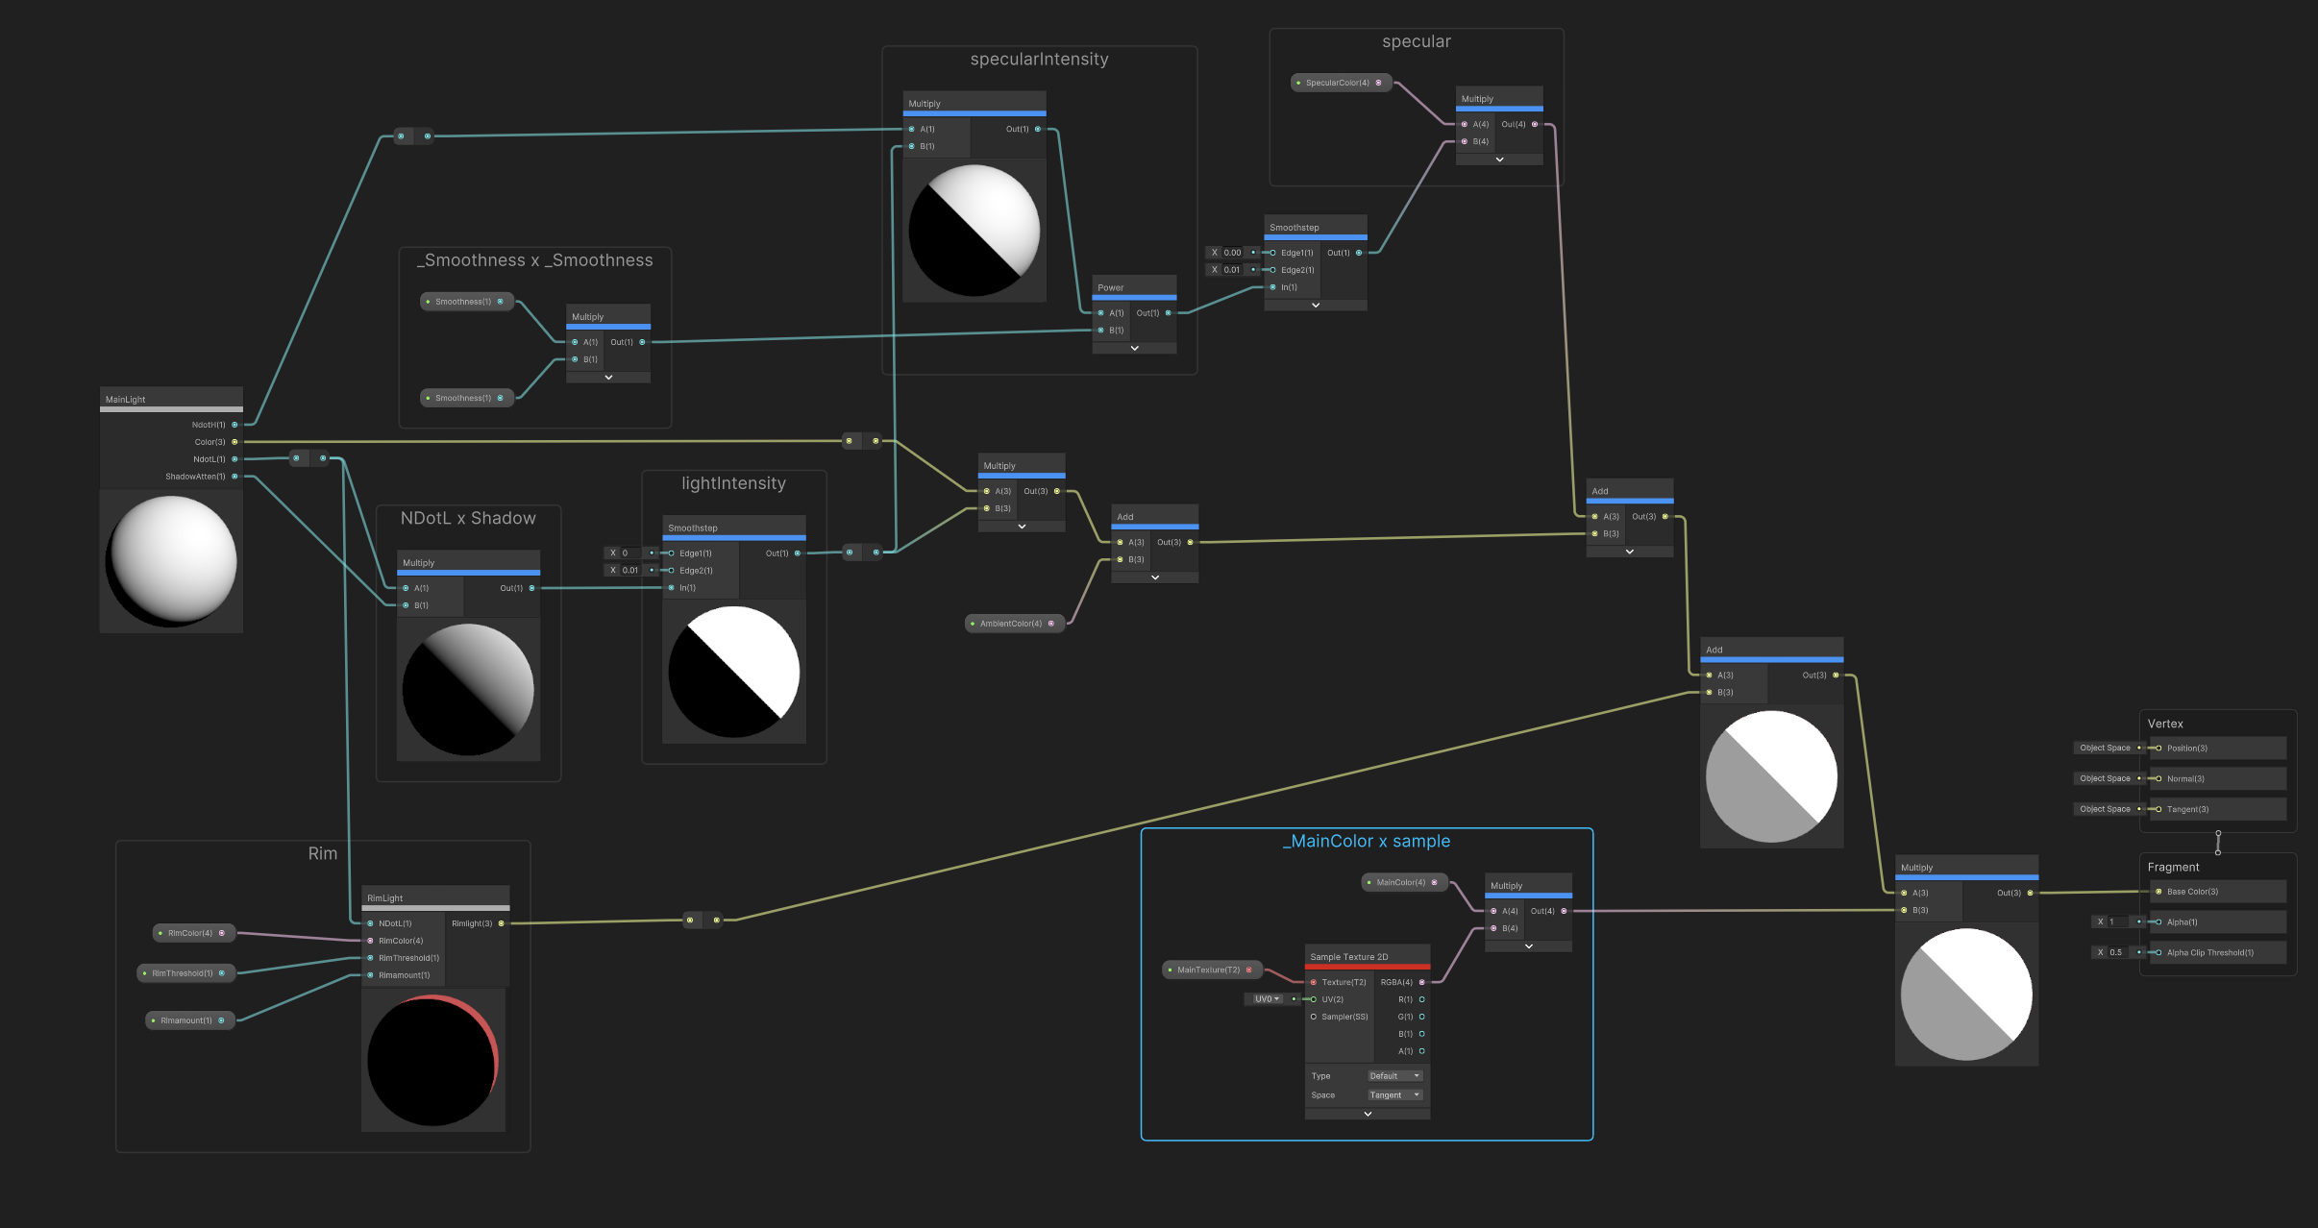Click the R(1) output port on Sample Texture 2D
This screenshot has height=1228, width=2318.
pyautogui.click(x=1421, y=999)
